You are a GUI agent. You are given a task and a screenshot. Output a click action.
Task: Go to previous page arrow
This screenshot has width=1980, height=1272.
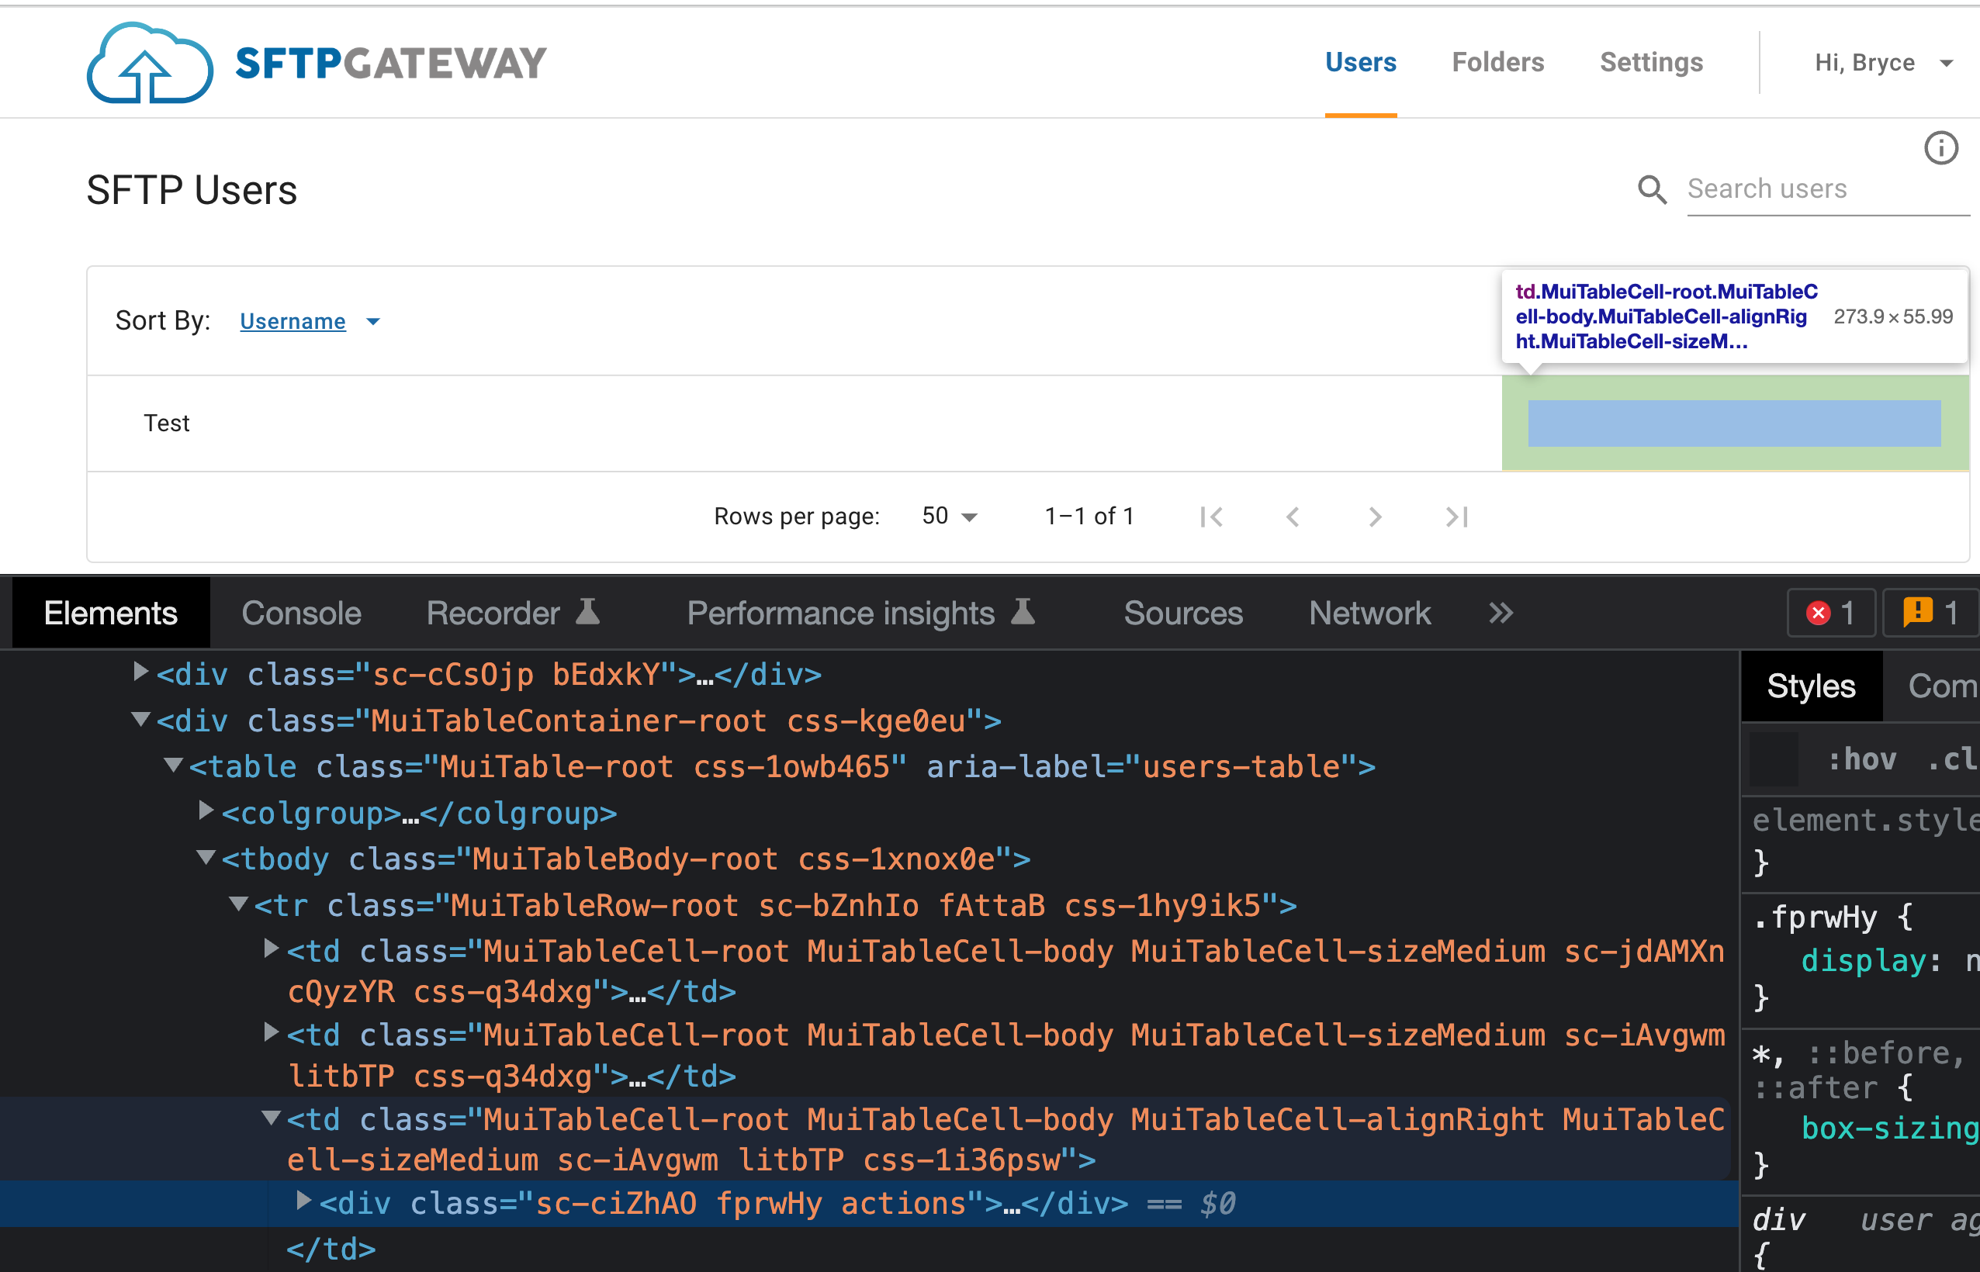click(x=1293, y=517)
